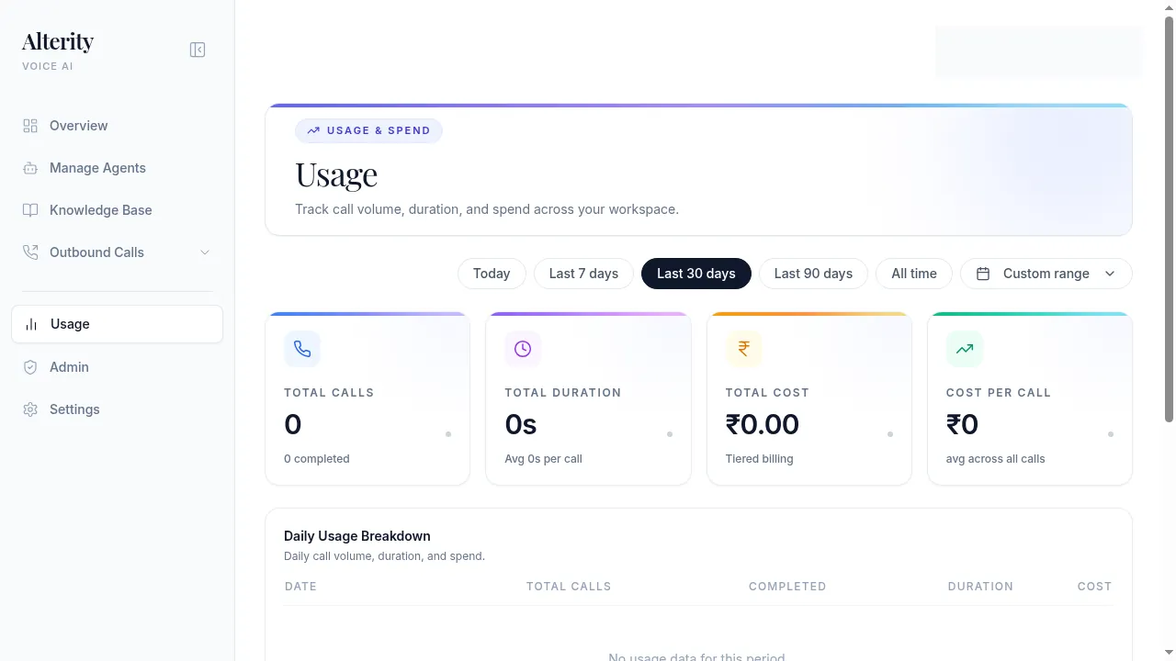This screenshot has height=661, width=1176.
Task: Click the Manage Agents robot icon
Action: click(x=30, y=168)
